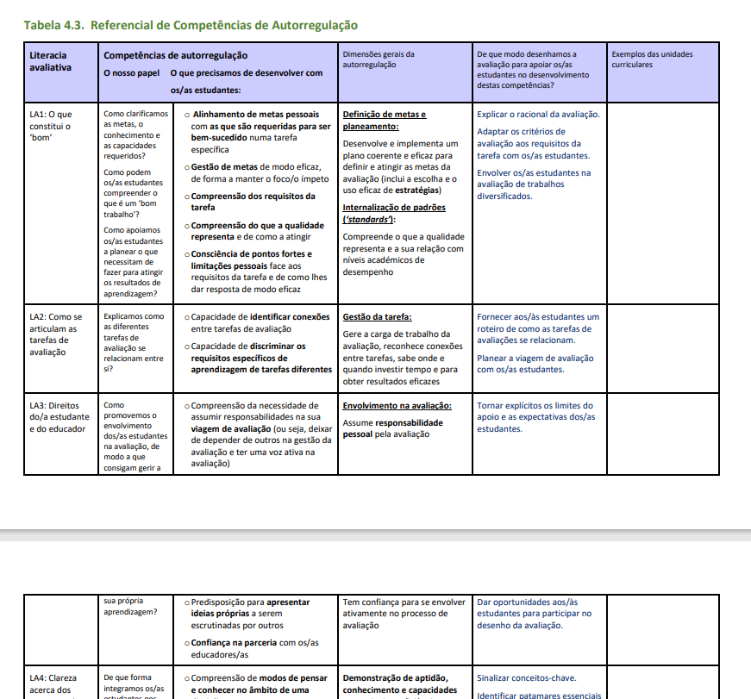Click the 'Competências de autorregulação' header text
This screenshot has height=699, width=751.
click(175, 55)
